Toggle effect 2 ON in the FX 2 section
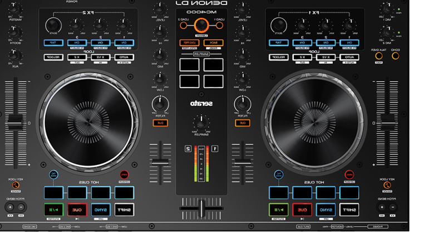 point(101,43)
